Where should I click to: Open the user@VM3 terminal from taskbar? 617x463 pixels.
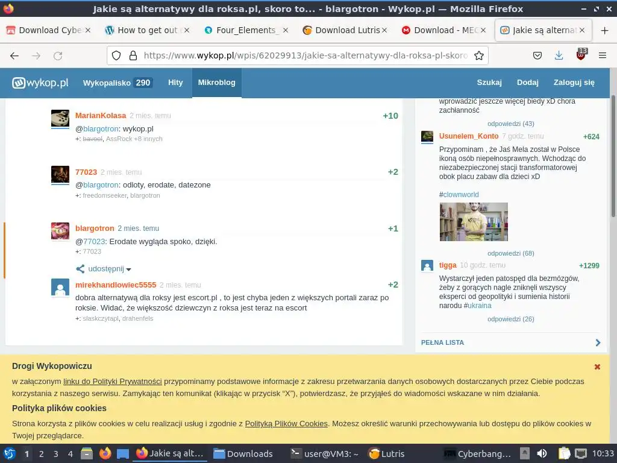pyautogui.click(x=325, y=453)
